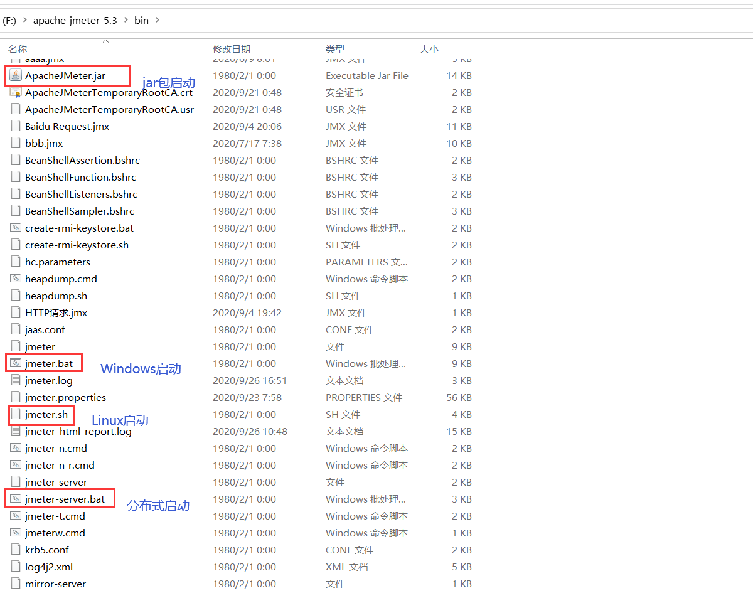The height and width of the screenshot is (603, 753).
Task: Expand the chevron after apache-jmeter-5.3 in path
Action: pos(126,20)
